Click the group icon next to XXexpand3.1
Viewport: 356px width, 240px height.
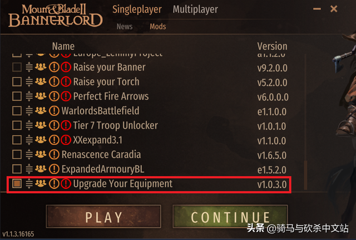(41, 140)
